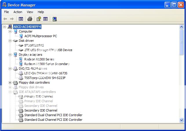186x131 pixels.
Task: Collapse the ABCD-AC54D9EFF4 root node
Action: click(5, 27)
